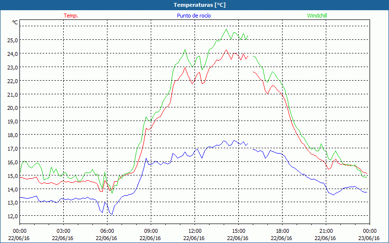Click the 22,0 y-axis value
Viewport: 389px width, 243px height.
point(13,81)
